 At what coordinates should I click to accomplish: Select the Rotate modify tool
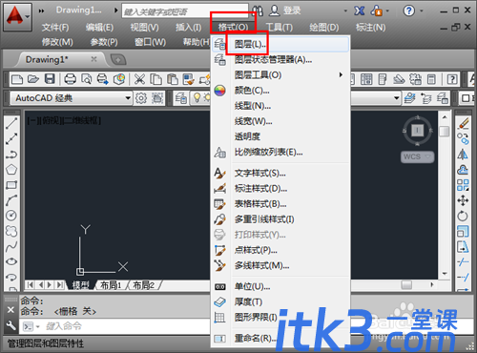coord(463,216)
